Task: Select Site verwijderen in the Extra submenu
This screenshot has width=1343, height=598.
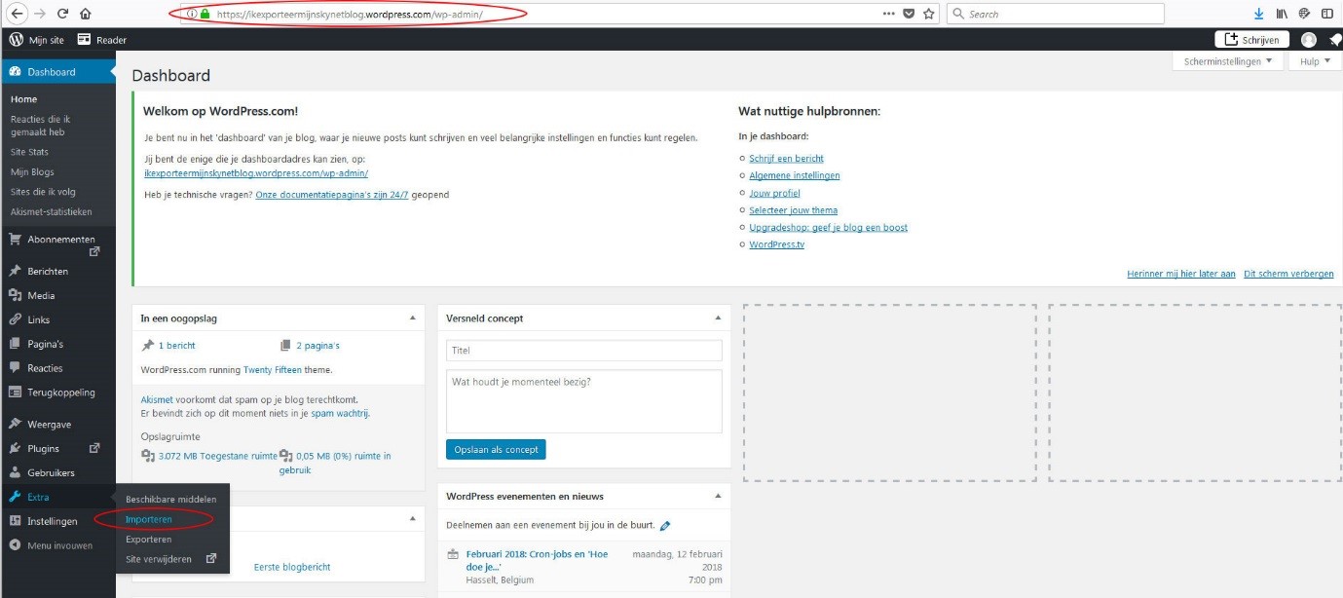Action: [159, 559]
